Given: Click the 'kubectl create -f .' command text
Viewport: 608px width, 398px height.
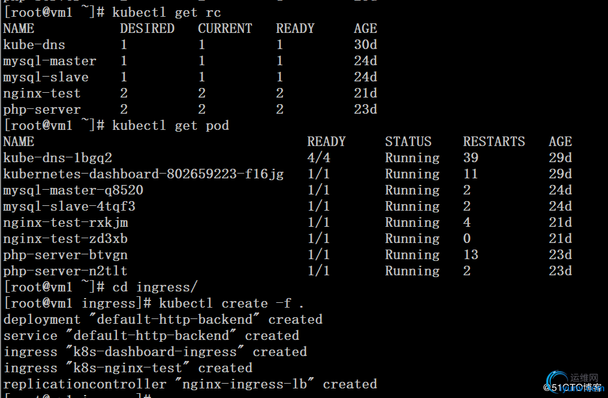Looking at the screenshot, I should pyautogui.click(x=231, y=303).
